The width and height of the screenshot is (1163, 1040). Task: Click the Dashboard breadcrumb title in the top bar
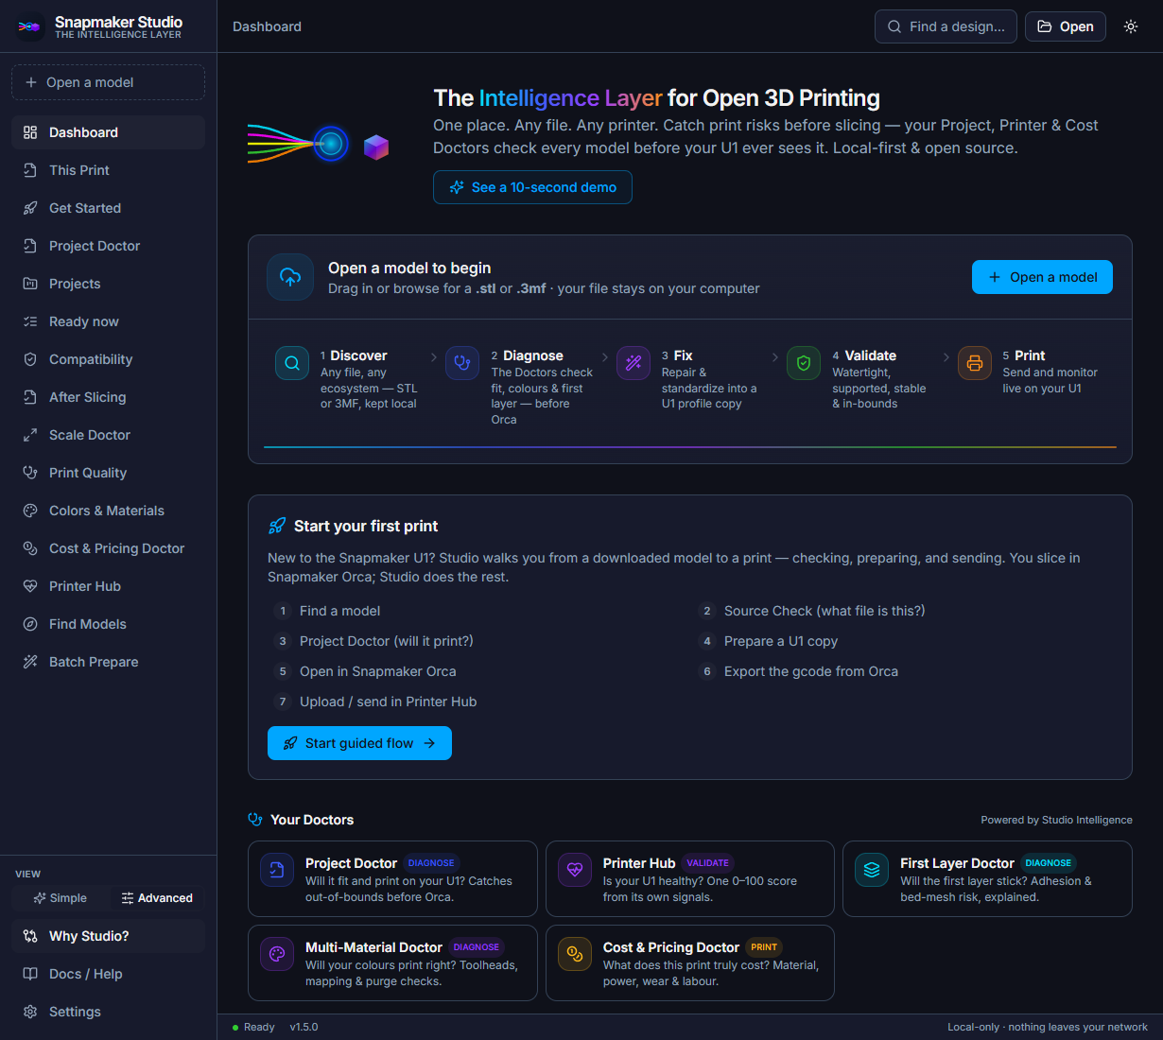(x=267, y=26)
